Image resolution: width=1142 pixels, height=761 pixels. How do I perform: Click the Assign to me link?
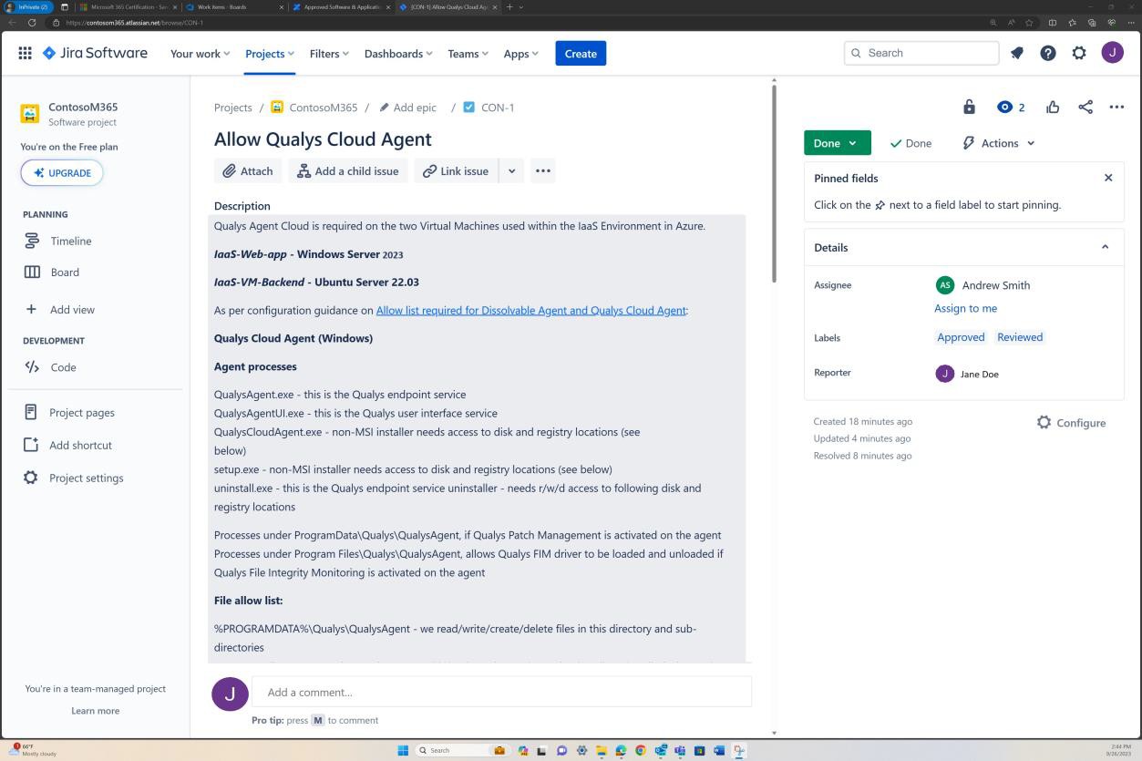(964, 308)
